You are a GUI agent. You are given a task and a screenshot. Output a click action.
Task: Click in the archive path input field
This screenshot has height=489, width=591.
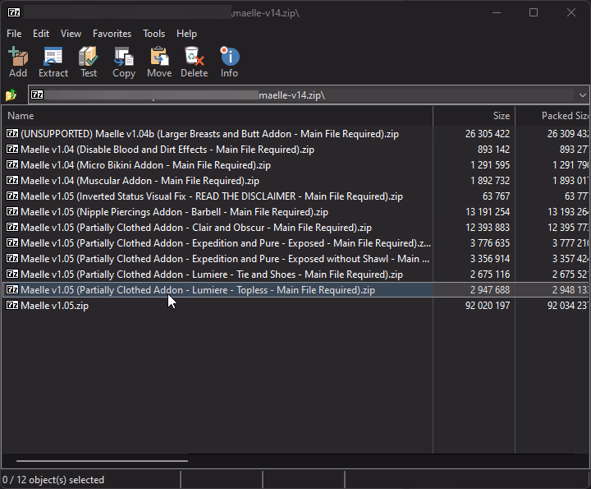(304, 95)
